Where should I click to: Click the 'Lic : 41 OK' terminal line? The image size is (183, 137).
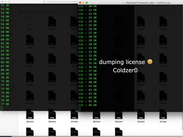pyautogui.click(x=88, y=86)
